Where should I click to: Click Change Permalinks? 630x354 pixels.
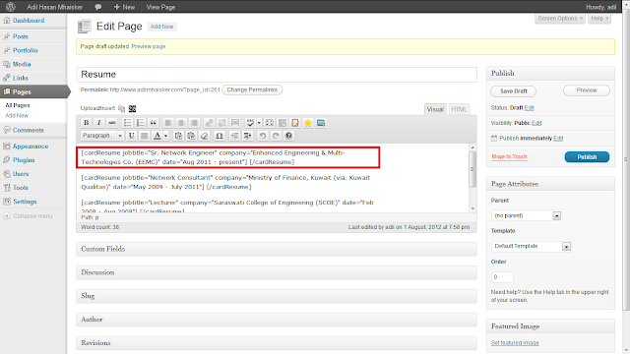(x=252, y=89)
